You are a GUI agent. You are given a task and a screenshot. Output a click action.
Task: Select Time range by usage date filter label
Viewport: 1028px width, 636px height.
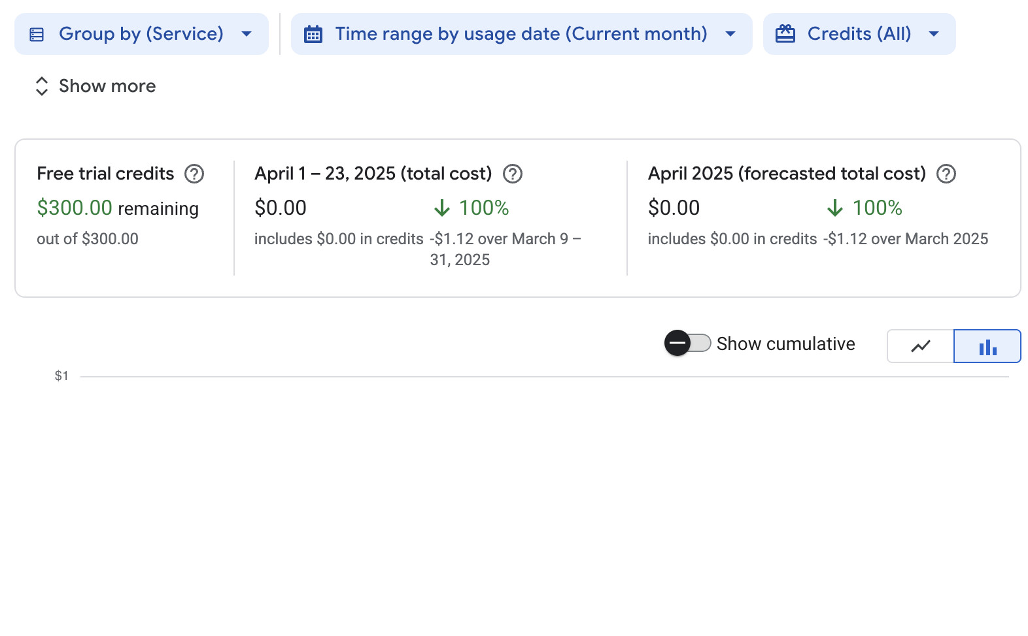pos(521,34)
